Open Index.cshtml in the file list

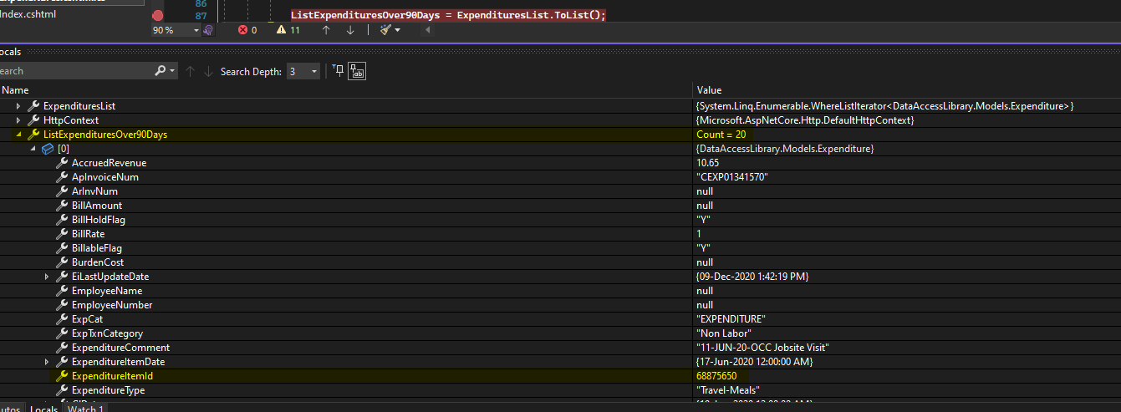point(28,14)
